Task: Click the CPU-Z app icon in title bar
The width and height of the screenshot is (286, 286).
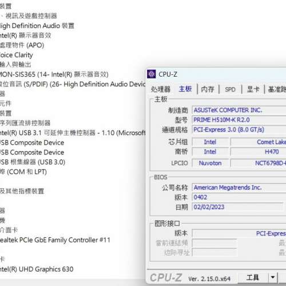Action: (152, 74)
